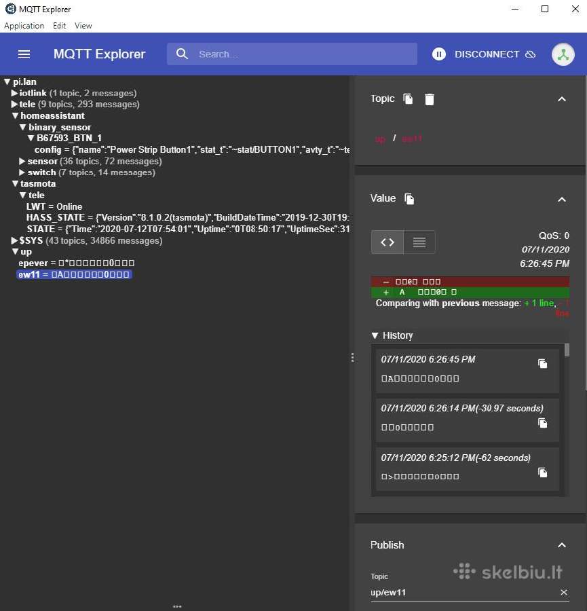Expand the sensor node

22,161
